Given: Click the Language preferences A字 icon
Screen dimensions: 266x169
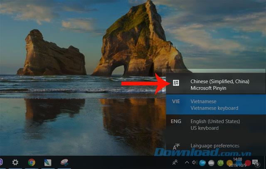Looking at the screenshot, I should 176,147.
